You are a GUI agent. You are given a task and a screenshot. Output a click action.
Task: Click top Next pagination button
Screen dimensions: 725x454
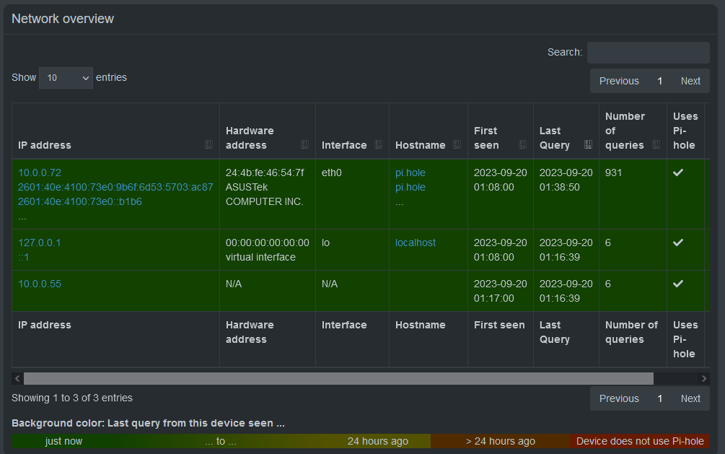pyautogui.click(x=690, y=81)
